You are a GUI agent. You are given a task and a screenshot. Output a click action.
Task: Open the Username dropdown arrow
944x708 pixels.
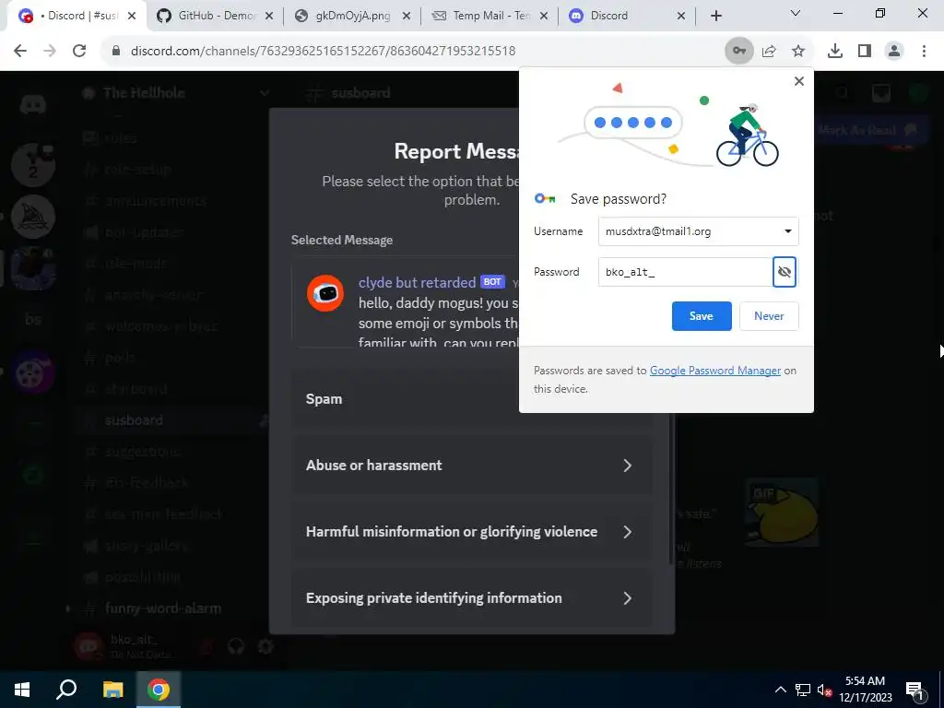coord(787,231)
